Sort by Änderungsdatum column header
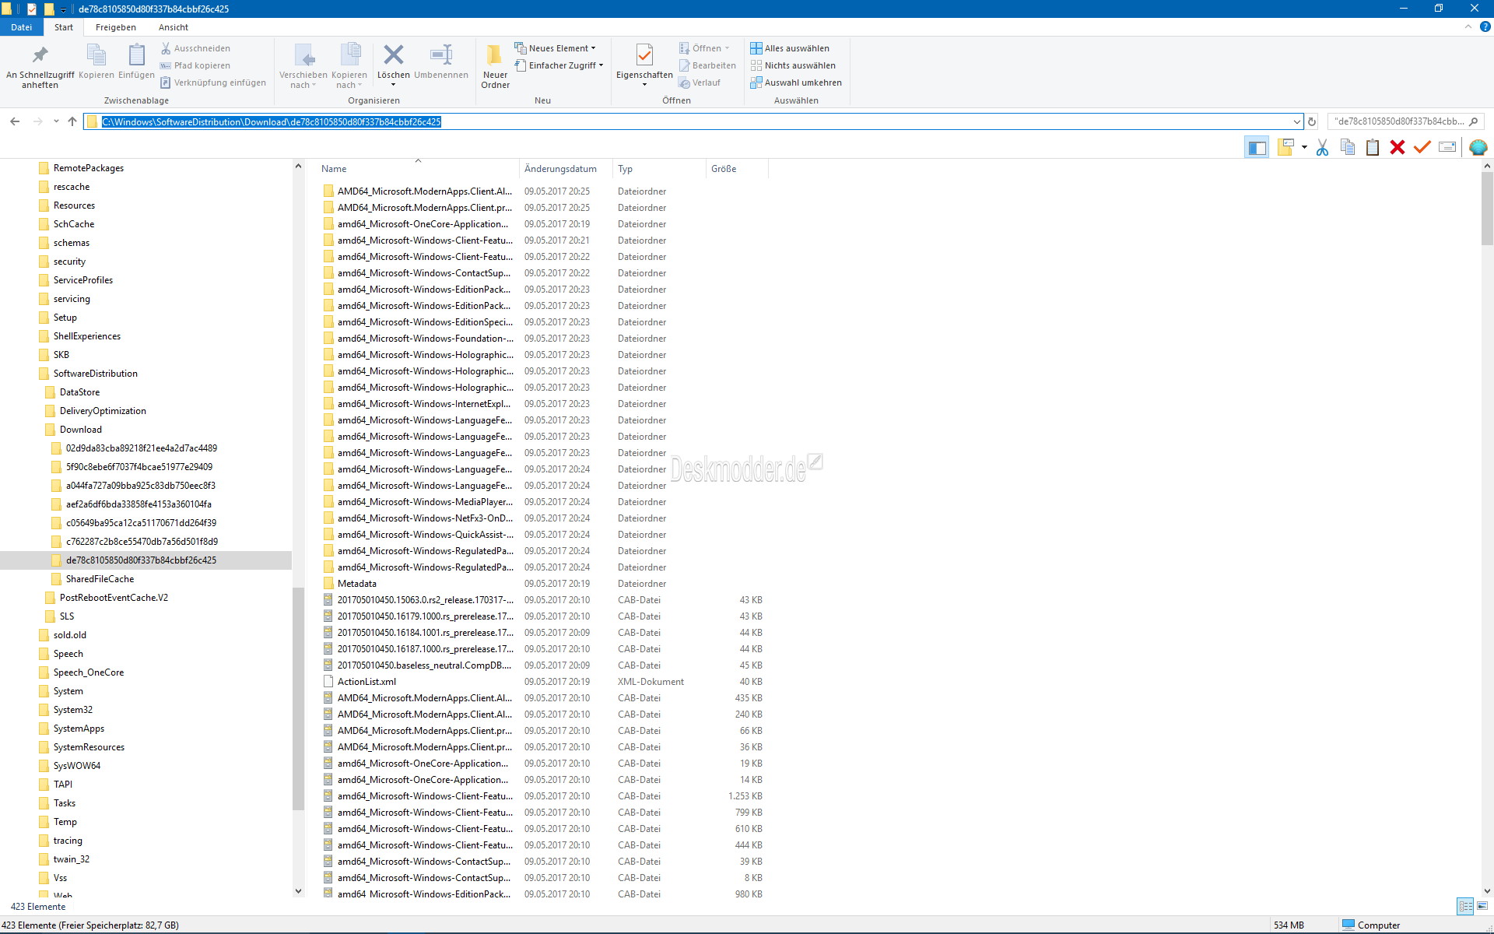Viewport: 1494px width, 934px height. (566, 169)
